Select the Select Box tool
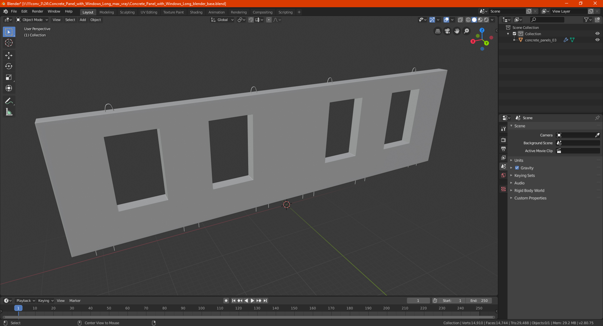 click(x=9, y=32)
